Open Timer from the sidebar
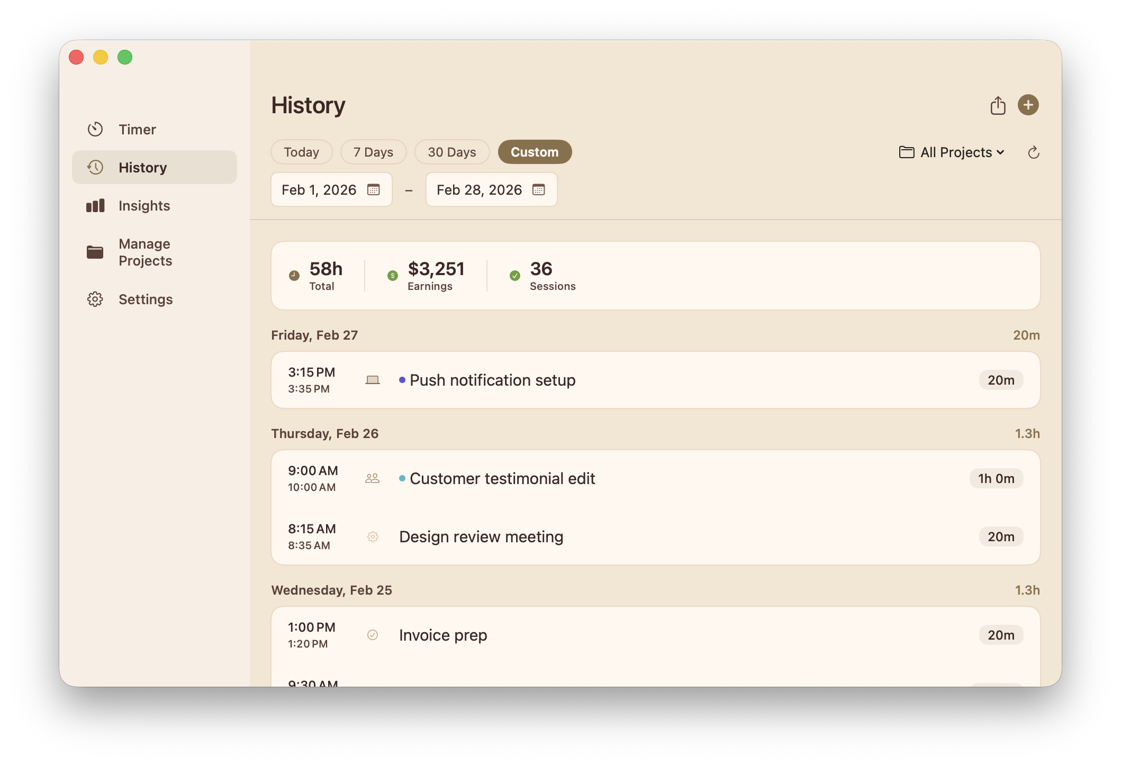 [x=137, y=130]
